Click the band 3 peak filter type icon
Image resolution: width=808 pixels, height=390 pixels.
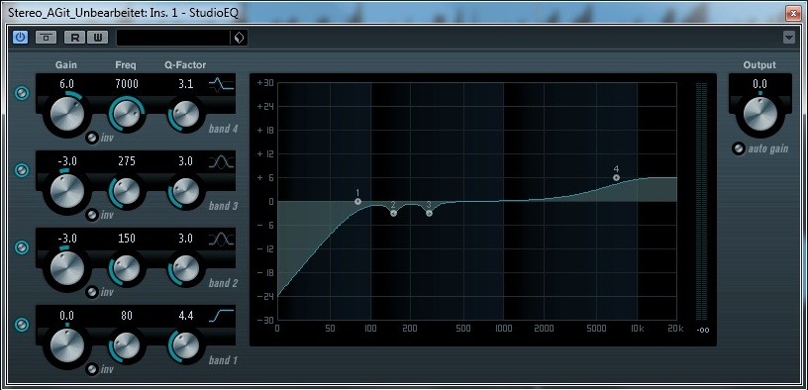222,162
